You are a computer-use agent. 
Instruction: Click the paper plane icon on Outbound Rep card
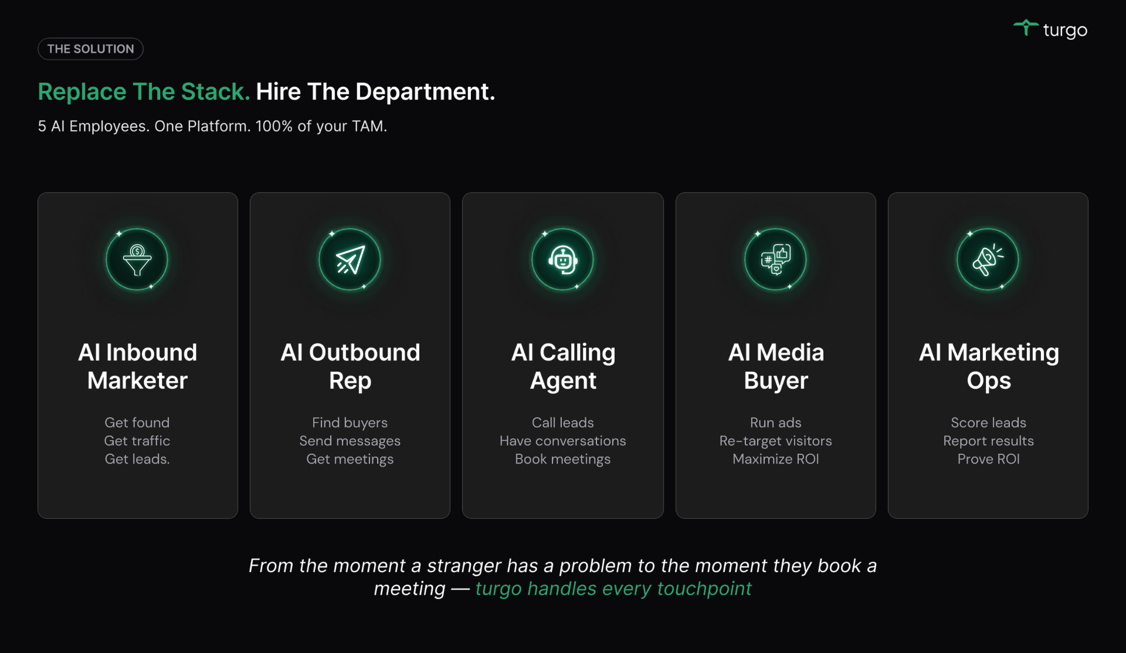(x=350, y=260)
